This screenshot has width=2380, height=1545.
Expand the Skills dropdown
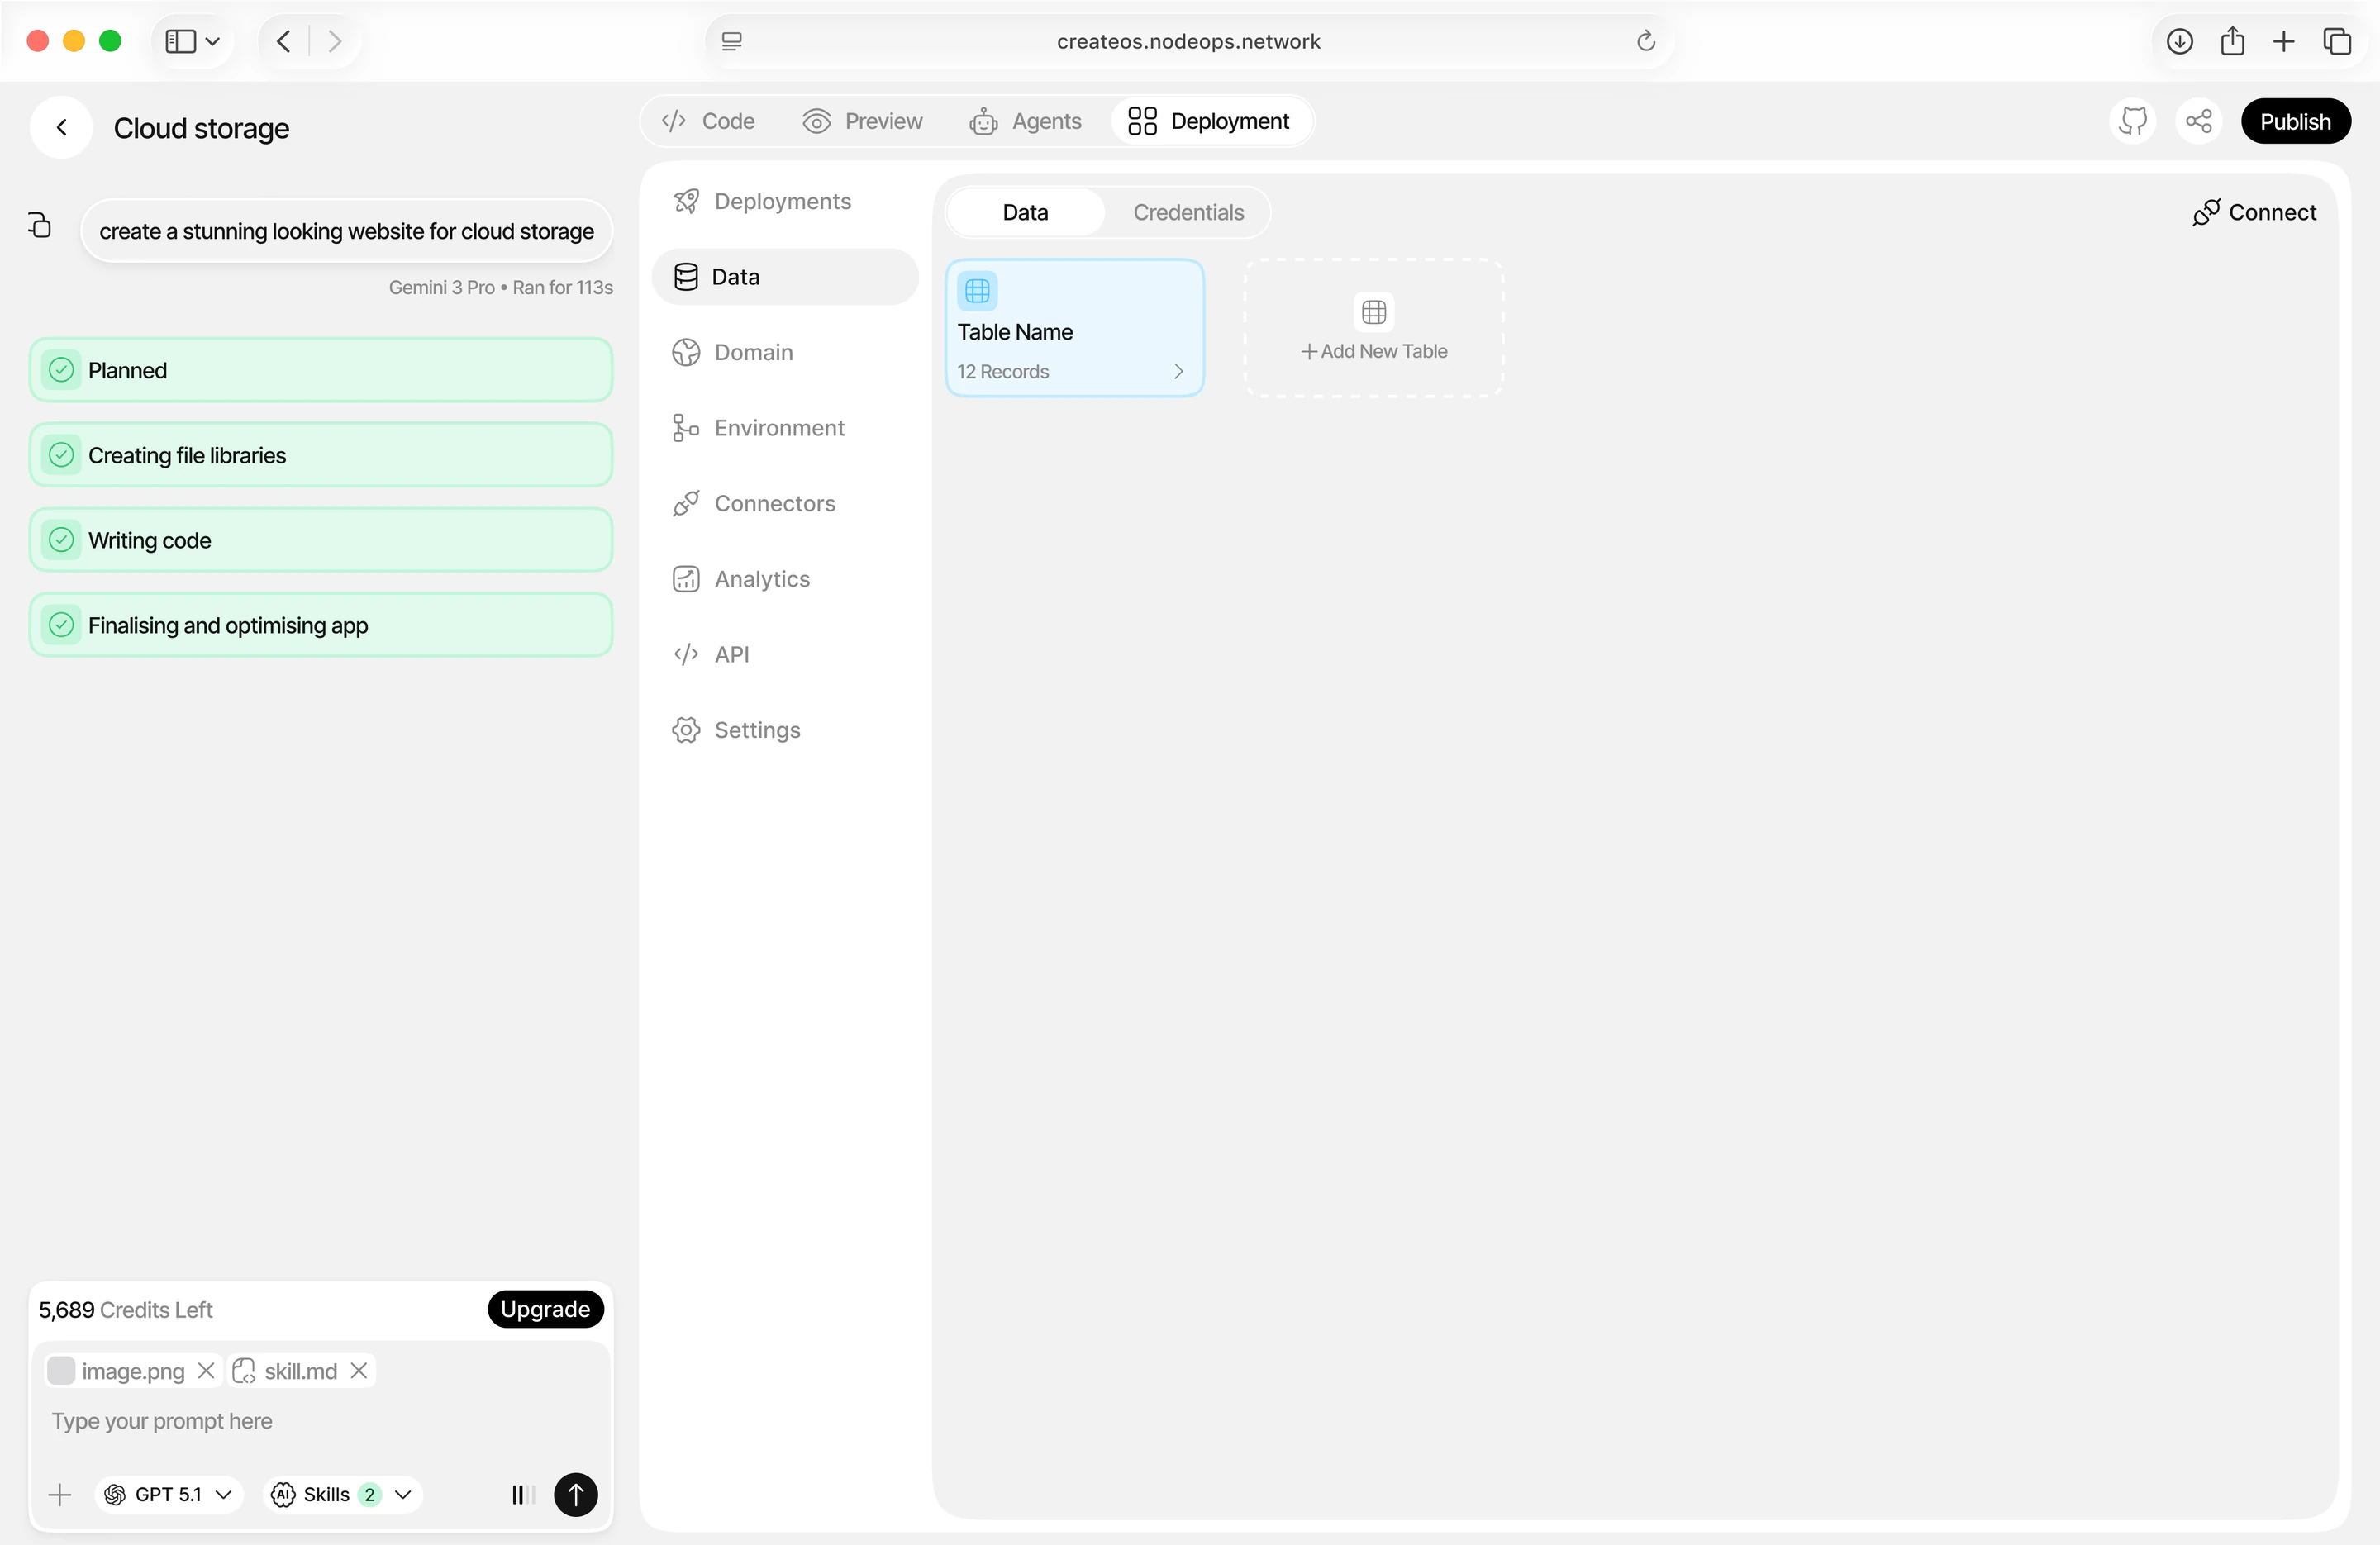[x=342, y=1494]
